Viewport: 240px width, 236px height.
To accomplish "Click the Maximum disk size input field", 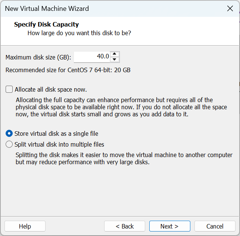I will pos(92,57).
